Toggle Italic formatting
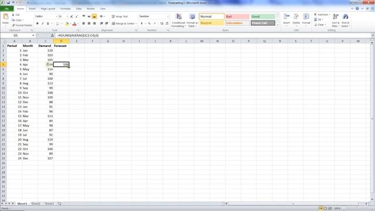The width and height of the screenshot is (375, 211). [43, 23]
